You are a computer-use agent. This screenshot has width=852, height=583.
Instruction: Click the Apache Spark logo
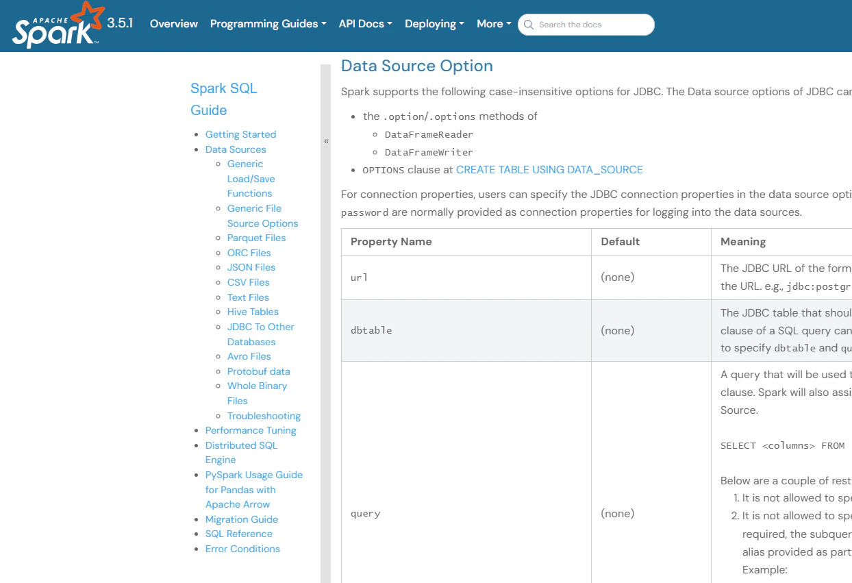59,25
